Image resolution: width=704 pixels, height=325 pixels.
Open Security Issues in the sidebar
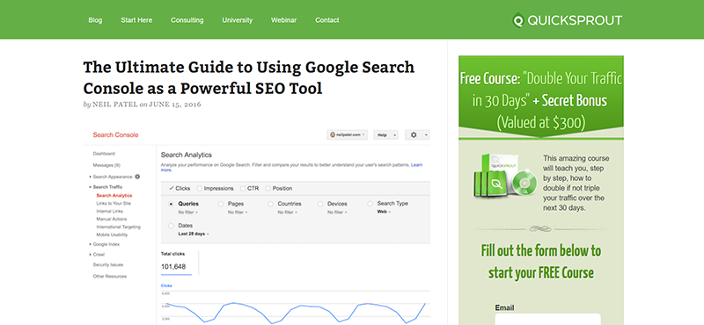pyautogui.click(x=108, y=264)
